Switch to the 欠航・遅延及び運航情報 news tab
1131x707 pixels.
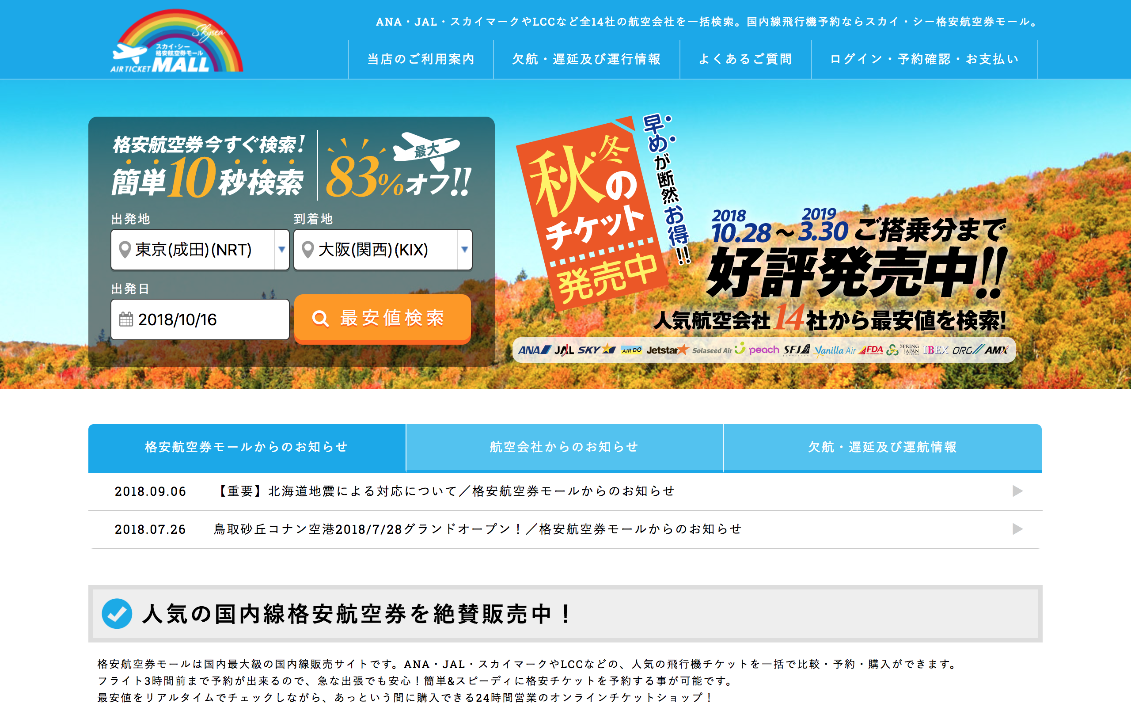[x=882, y=447]
